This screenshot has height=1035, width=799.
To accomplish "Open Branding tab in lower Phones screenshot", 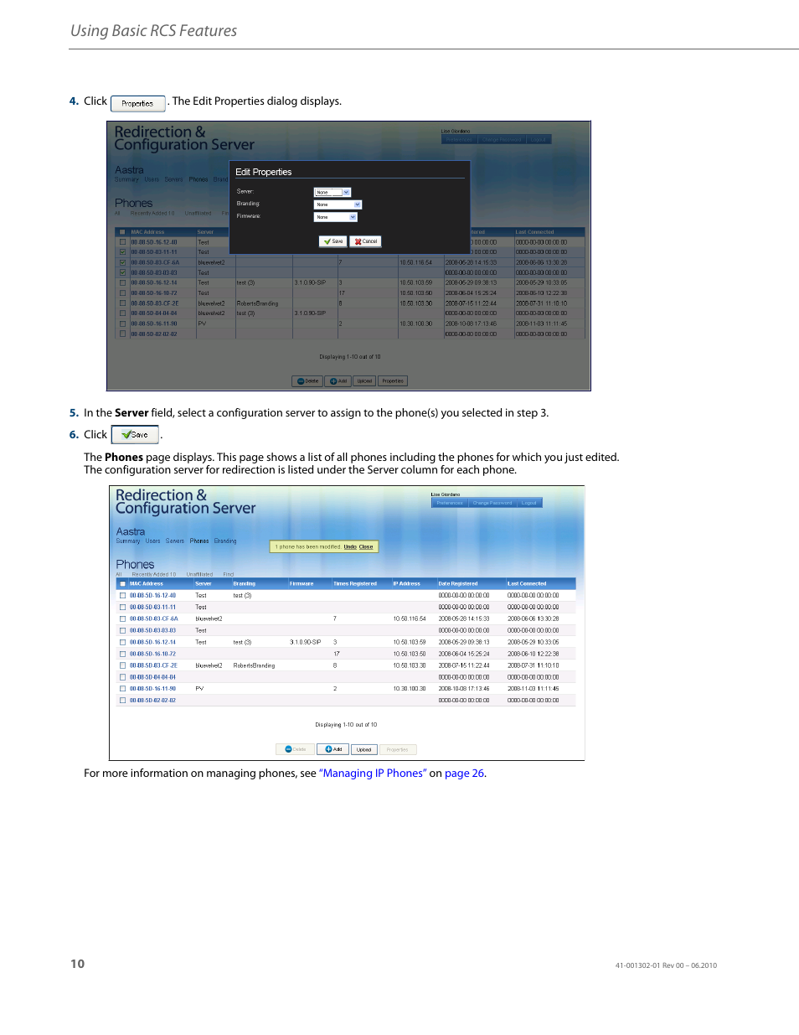I will click(225, 541).
